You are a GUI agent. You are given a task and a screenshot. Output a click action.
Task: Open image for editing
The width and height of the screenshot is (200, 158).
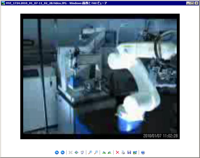(135, 152)
